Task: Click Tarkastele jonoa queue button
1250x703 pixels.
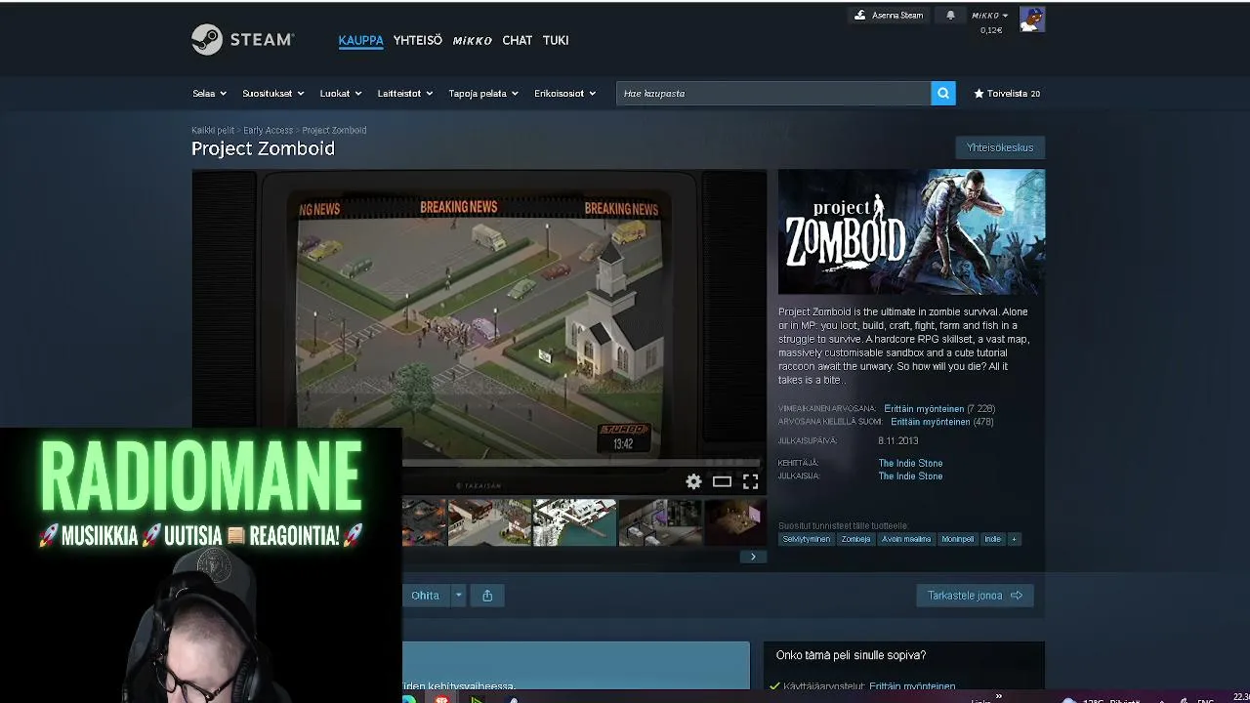Action: point(975,596)
